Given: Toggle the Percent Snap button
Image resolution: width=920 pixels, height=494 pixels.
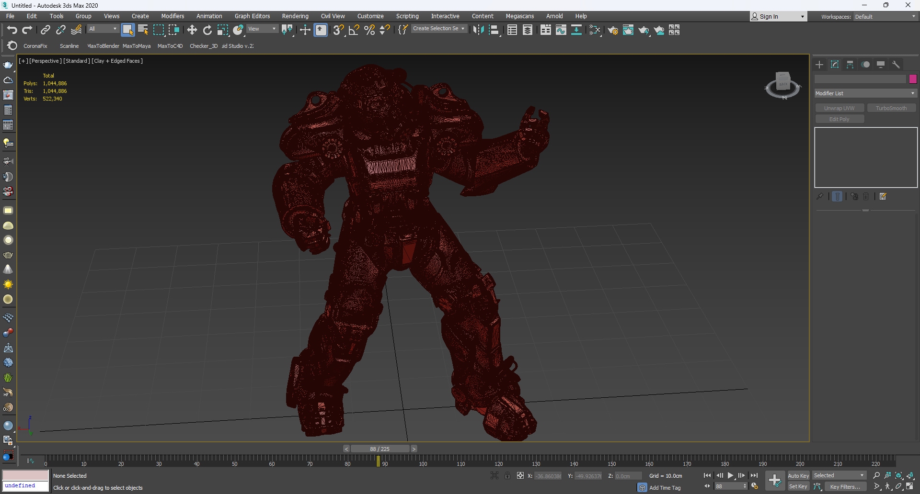Looking at the screenshot, I should [x=369, y=30].
